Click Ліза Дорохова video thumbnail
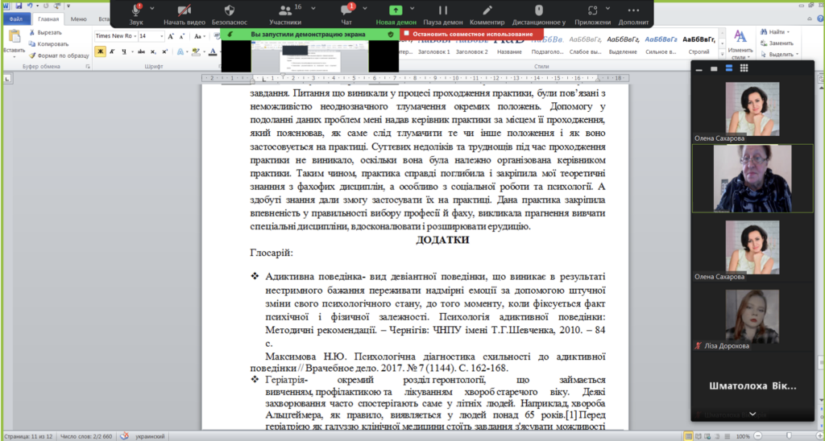The width and height of the screenshot is (825, 441). tap(752, 315)
